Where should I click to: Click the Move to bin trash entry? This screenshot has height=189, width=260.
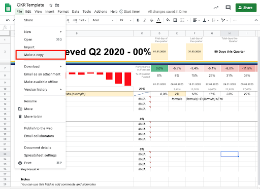(x=40, y=117)
